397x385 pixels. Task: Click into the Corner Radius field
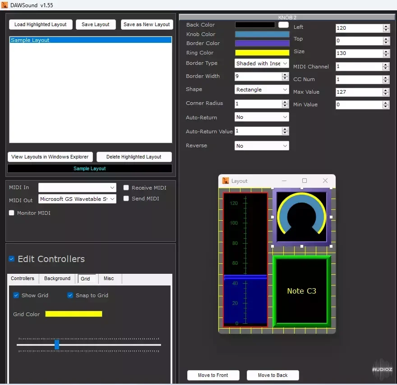(x=258, y=104)
